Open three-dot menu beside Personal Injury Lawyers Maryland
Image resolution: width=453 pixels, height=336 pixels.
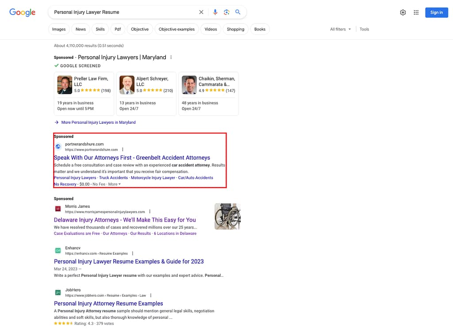click(x=171, y=57)
